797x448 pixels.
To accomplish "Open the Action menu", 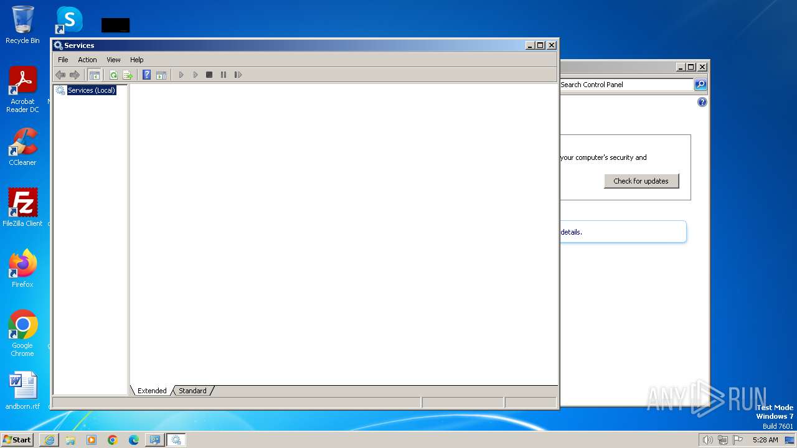I will [x=87, y=60].
